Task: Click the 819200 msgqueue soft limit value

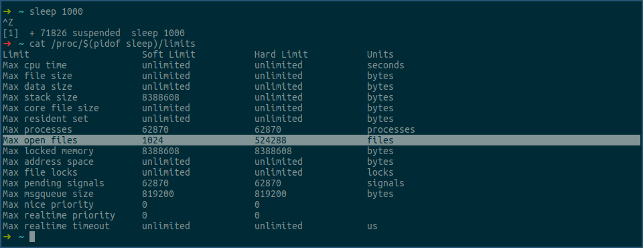Action: point(158,194)
